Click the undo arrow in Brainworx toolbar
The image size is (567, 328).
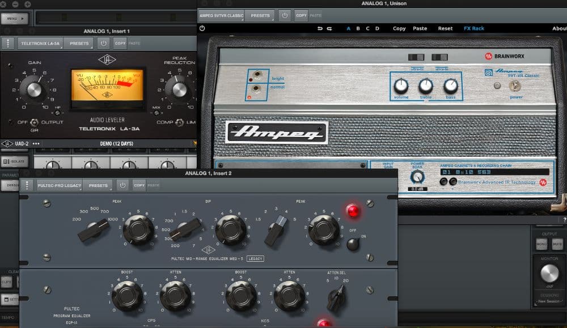pos(320,28)
